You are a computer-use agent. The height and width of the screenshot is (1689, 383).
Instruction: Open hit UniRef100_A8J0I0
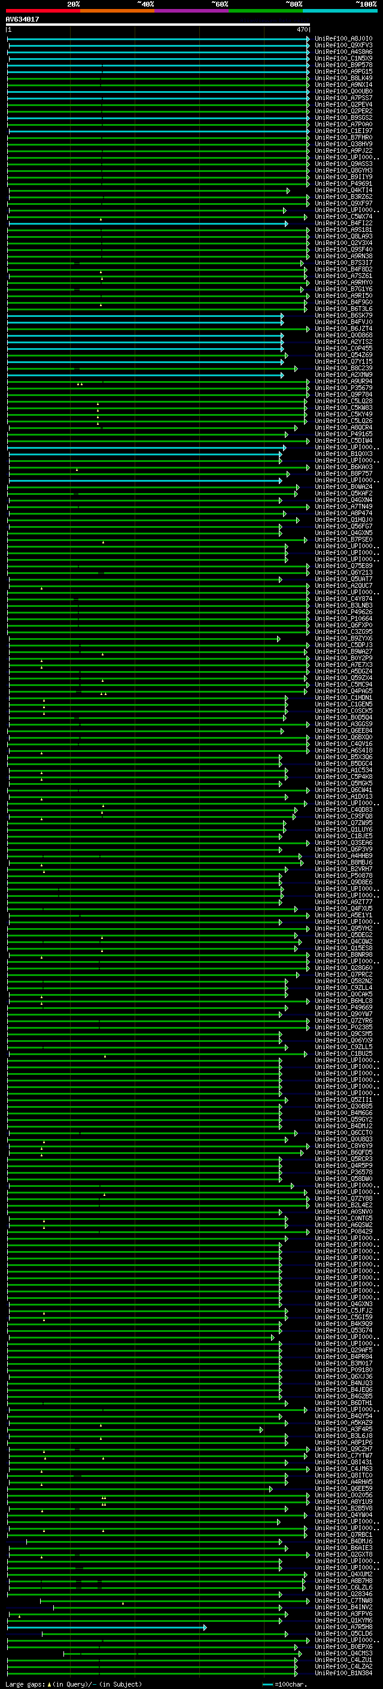344,39
